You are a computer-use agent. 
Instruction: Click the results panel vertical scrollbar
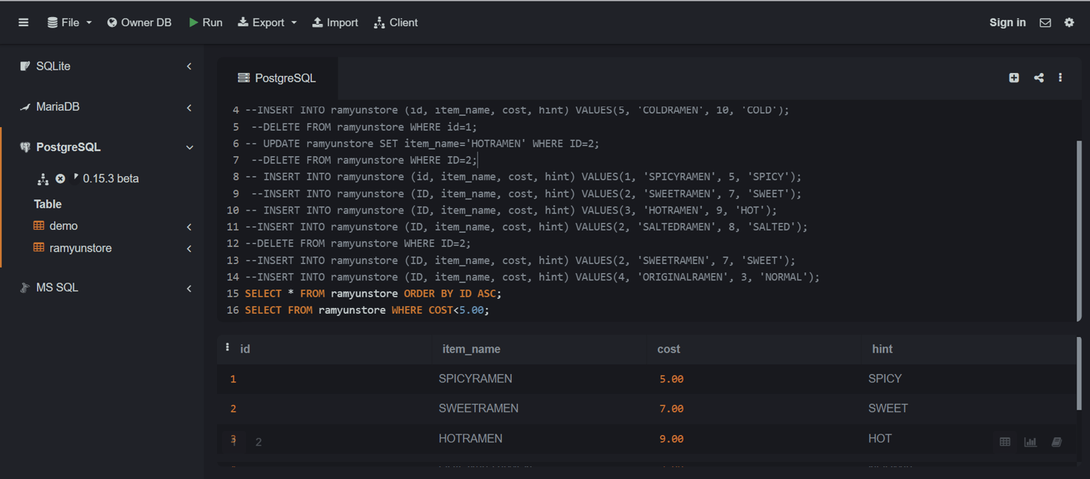click(1079, 373)
